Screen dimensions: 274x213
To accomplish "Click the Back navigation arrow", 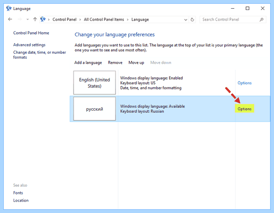I will coord(10,19).
